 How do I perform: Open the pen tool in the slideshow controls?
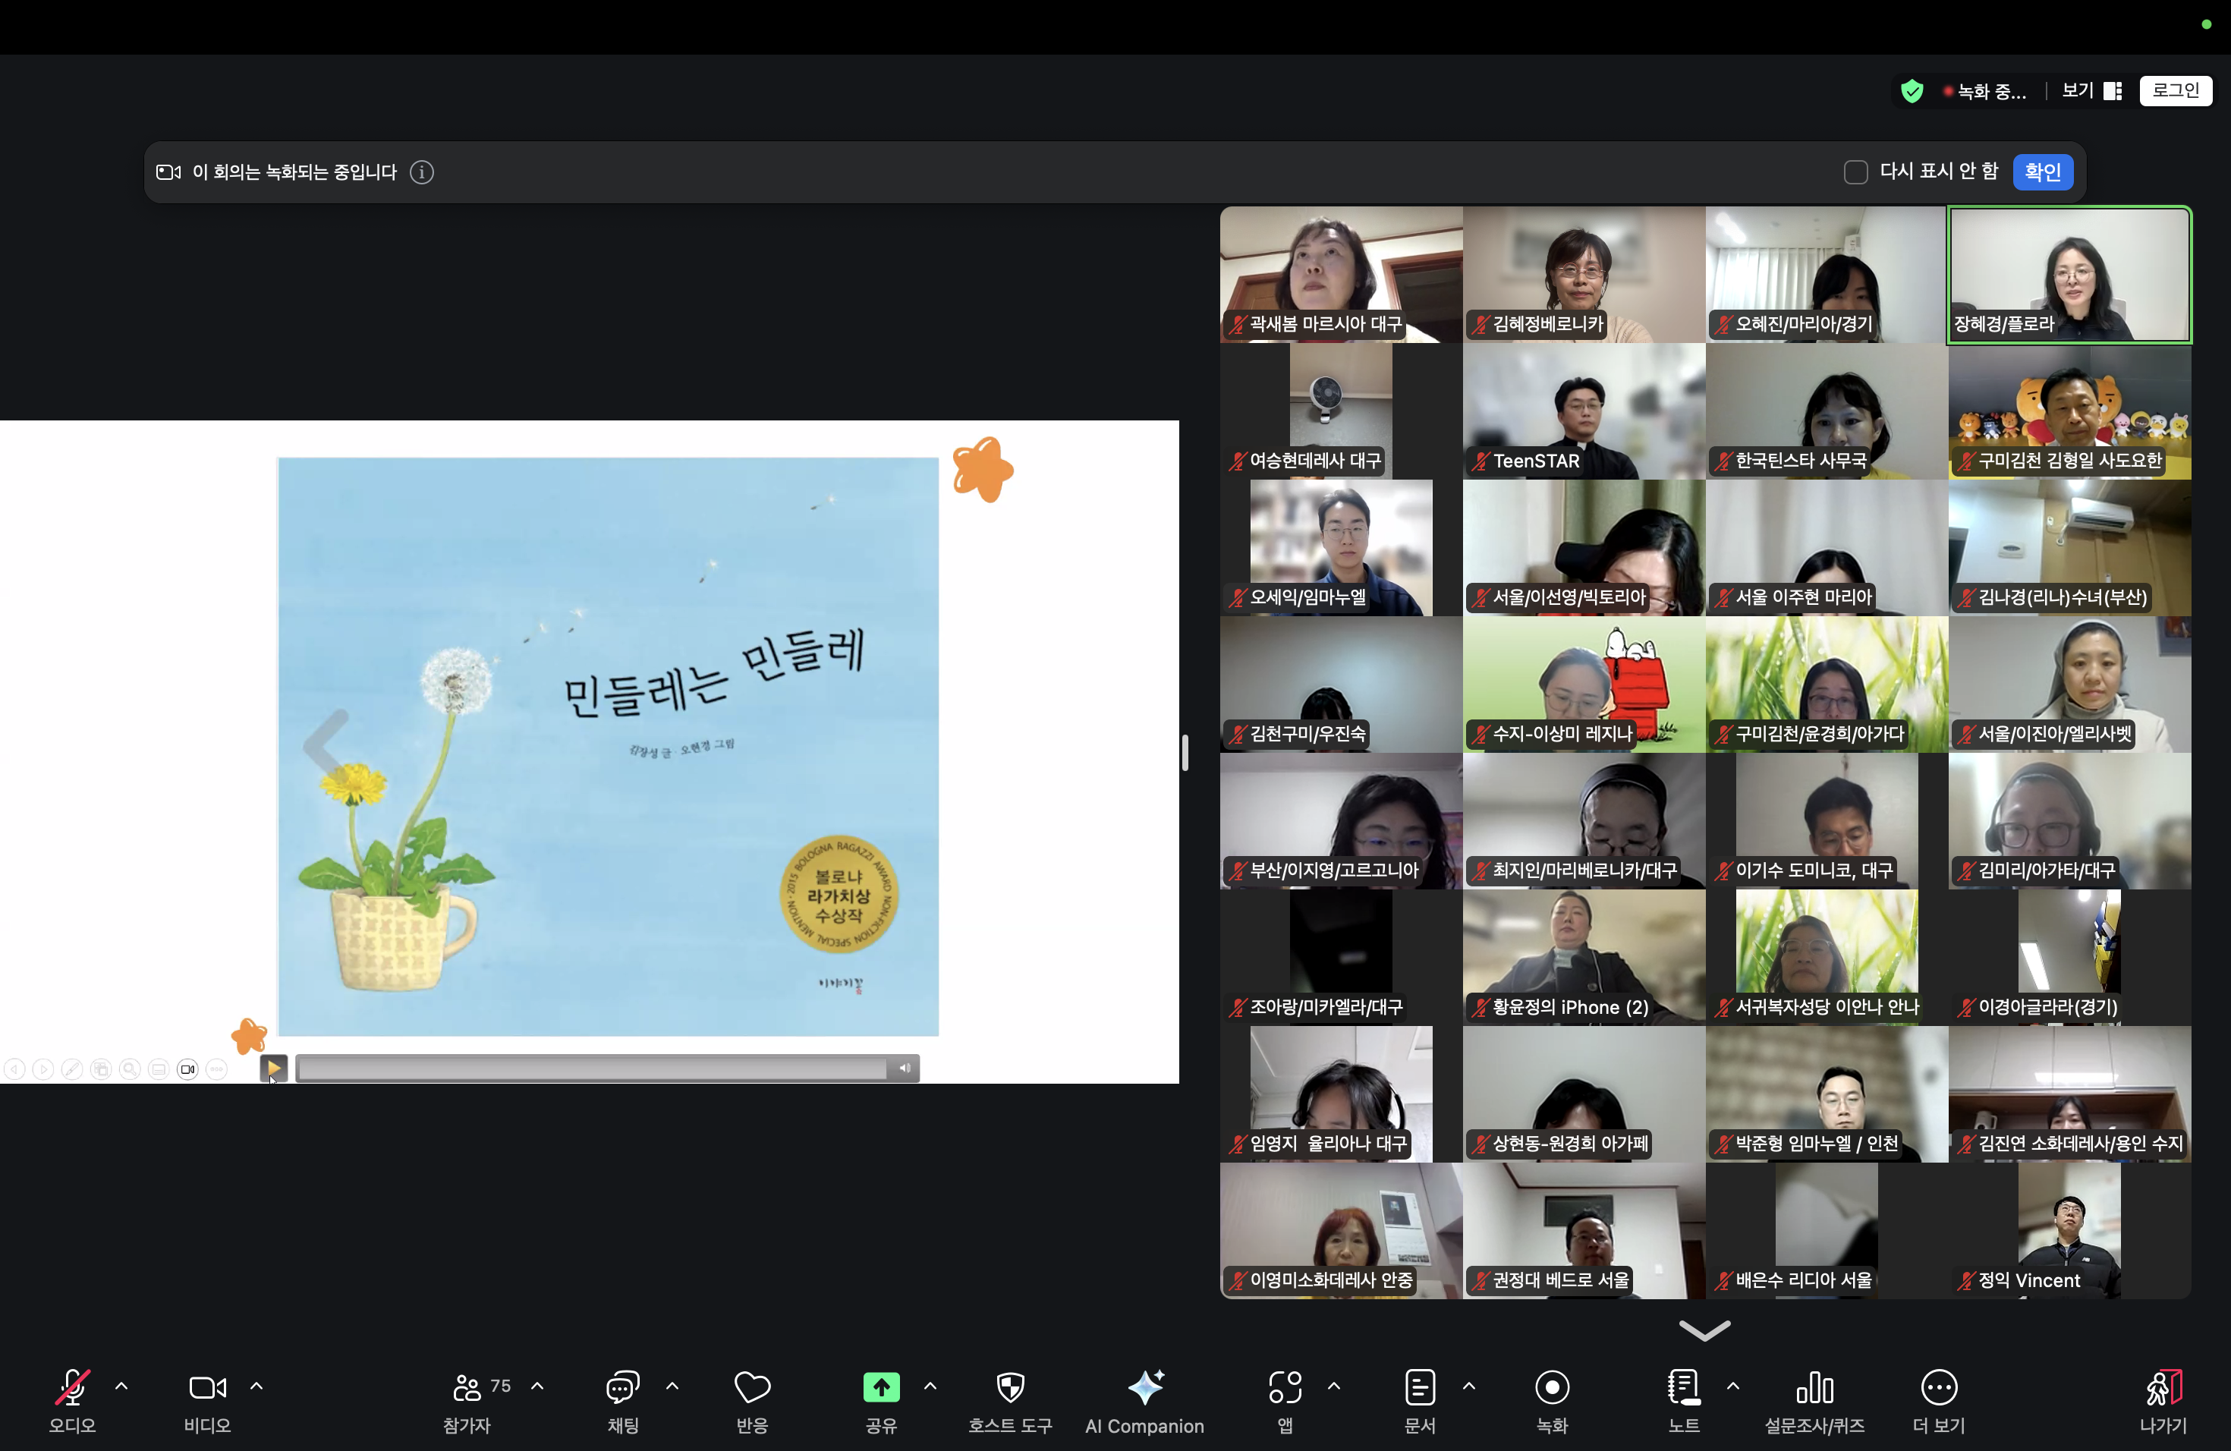(72, 1069)
